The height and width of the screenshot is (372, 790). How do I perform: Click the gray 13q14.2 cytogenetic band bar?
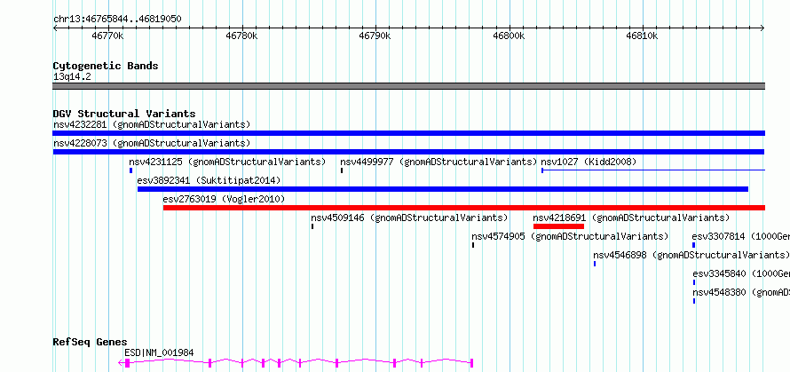tap(408, 86)
